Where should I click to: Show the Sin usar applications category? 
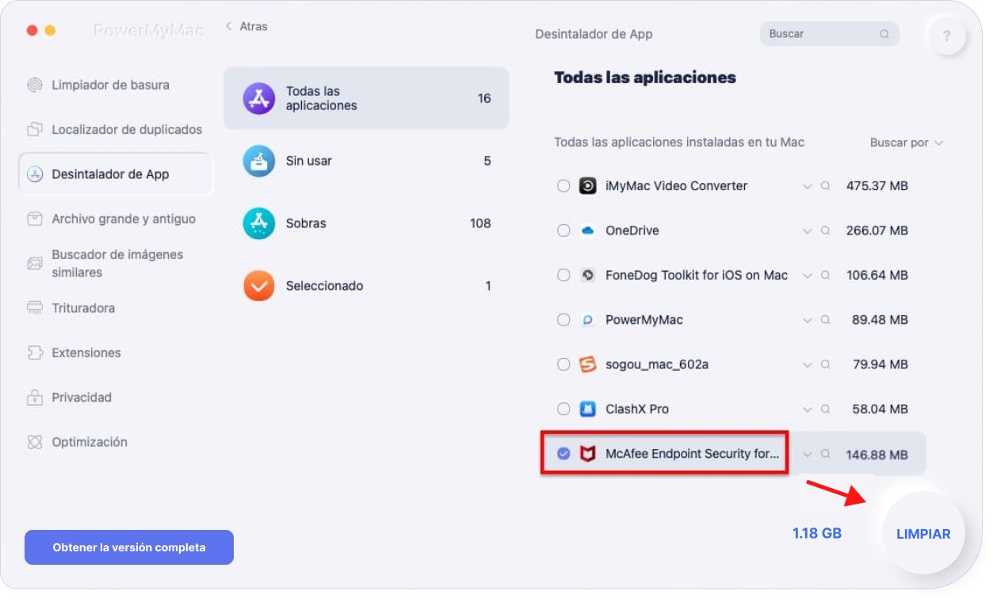(366, 161)
